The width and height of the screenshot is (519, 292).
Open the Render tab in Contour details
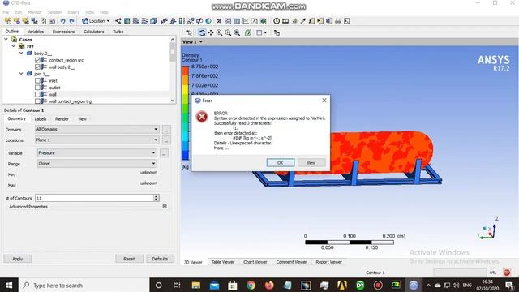(x=62, y=119)
